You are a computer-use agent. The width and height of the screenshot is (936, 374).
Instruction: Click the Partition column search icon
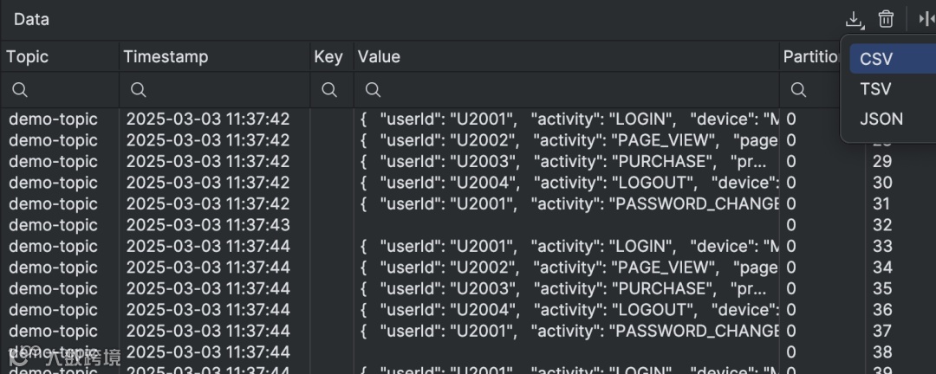(798, 90)
